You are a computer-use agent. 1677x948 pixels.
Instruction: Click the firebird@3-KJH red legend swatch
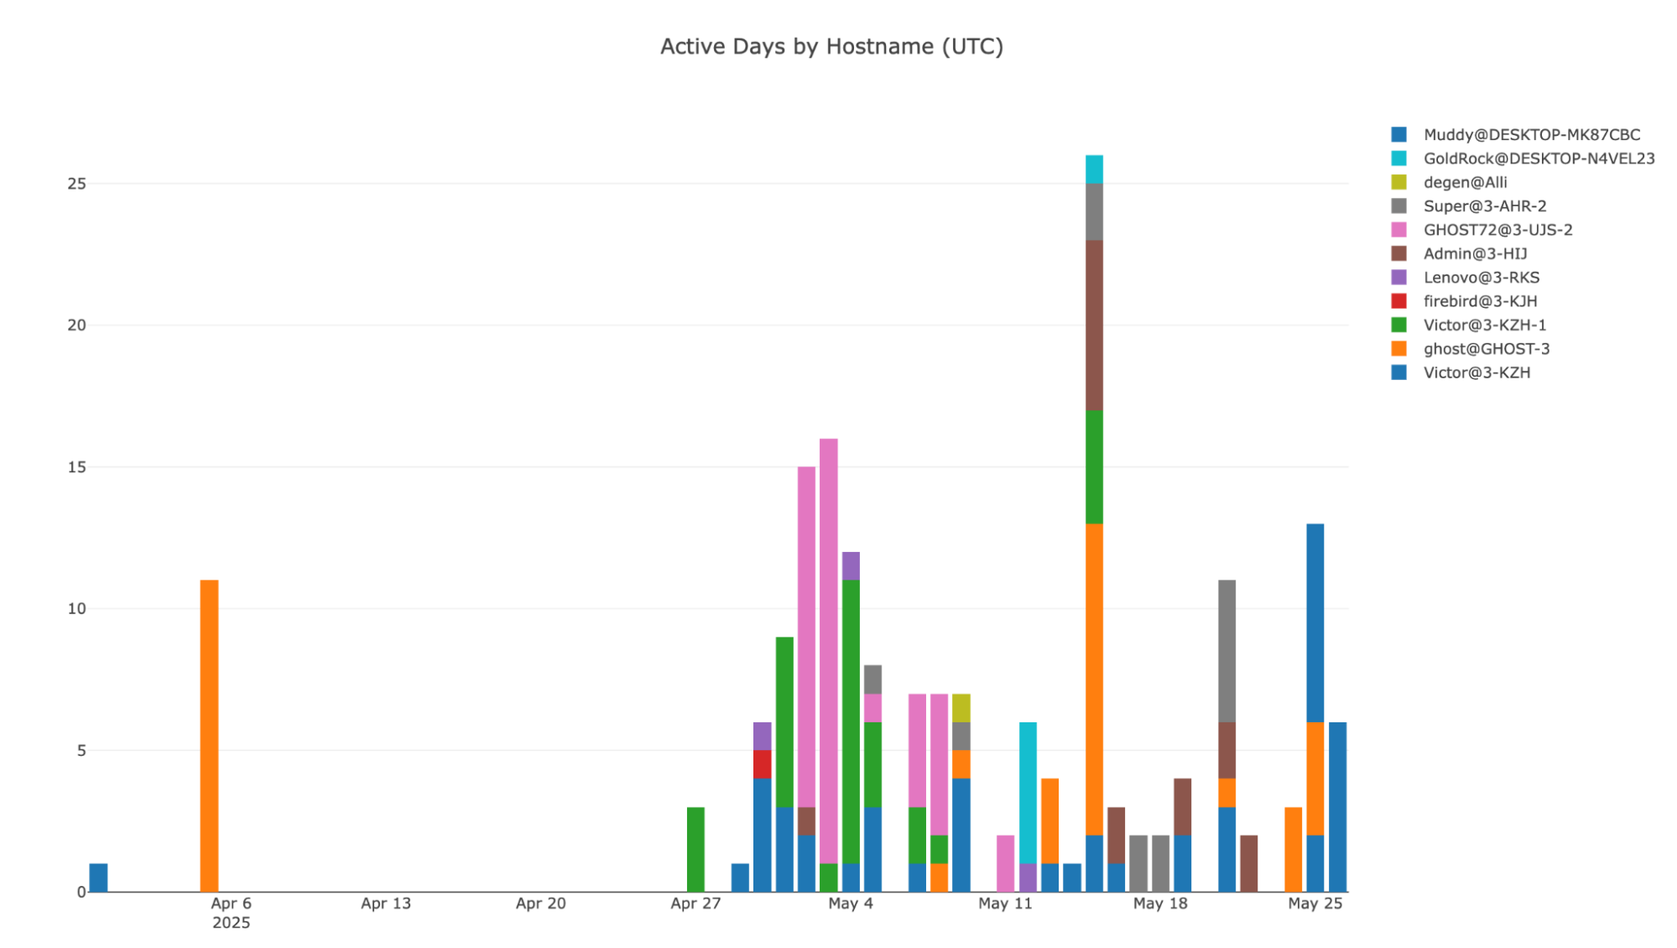point(1398,301)
